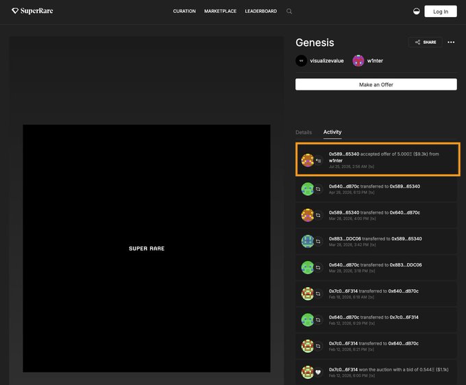Open tx link on Feb 12 6:21 PM row
Viewport: 466px width, 385px height.
pyautogui.click(x=371, y=349)
